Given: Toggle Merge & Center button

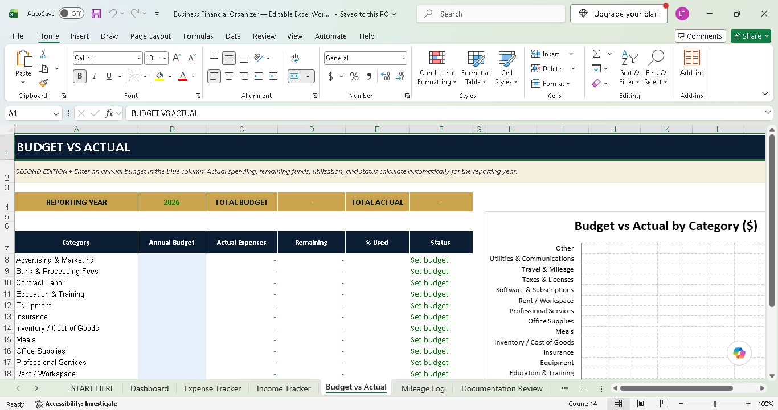Looking at the screenshot, I should coord(294,76).
